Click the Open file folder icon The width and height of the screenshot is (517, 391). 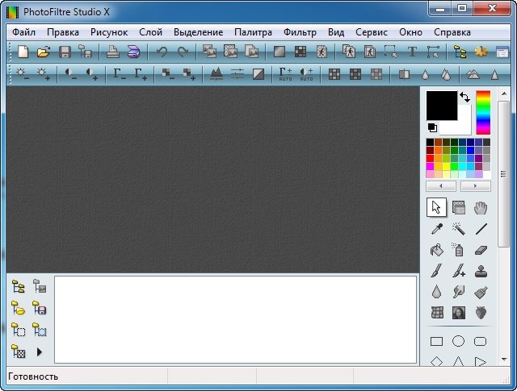tap(44, 52)
